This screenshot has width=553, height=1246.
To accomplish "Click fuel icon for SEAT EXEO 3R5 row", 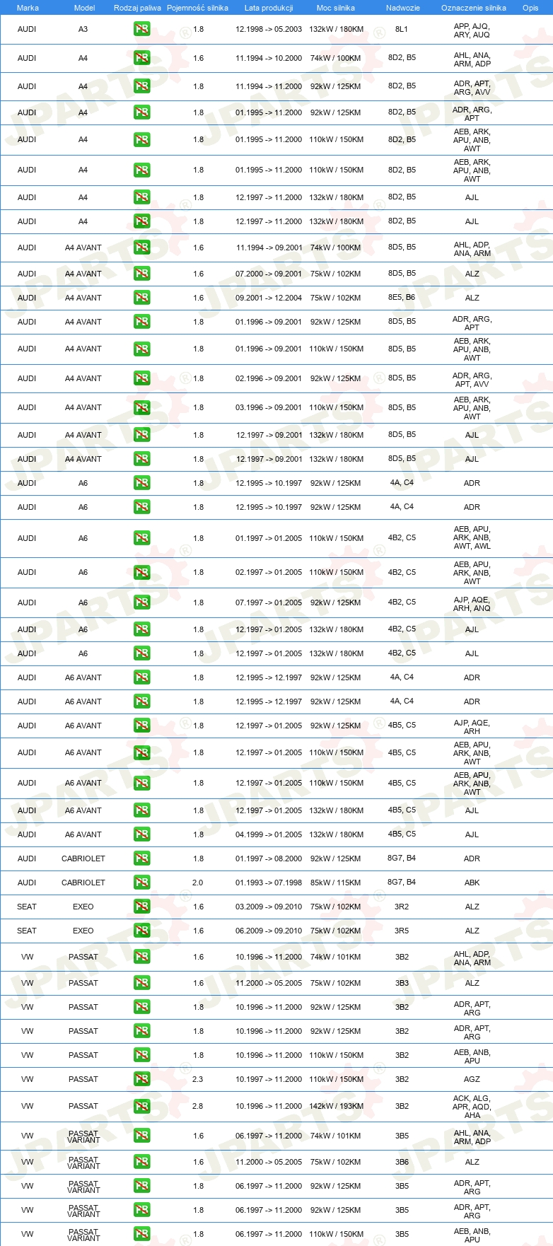I will tap(141, 931).
